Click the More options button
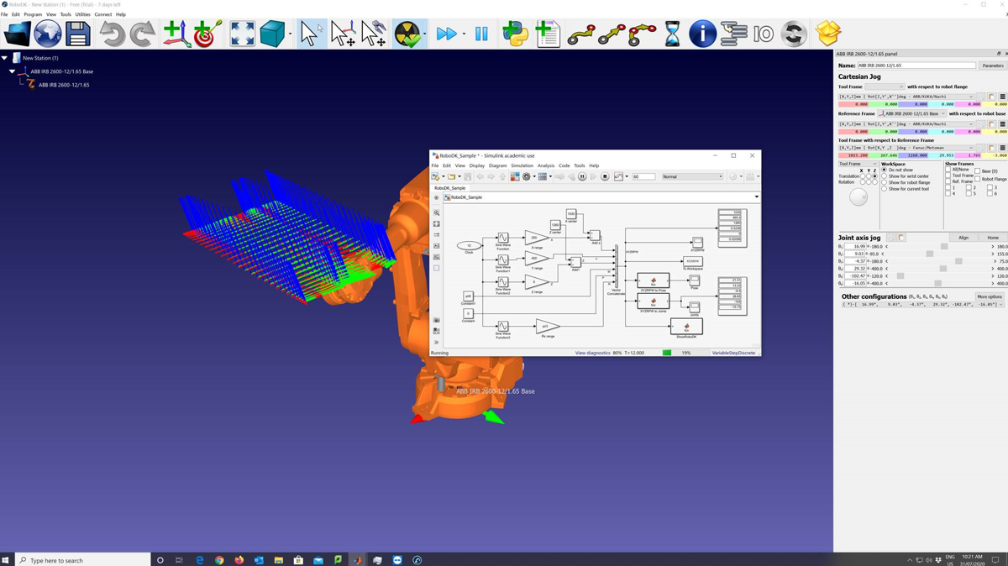This screenshot has width=1008, height=566. 989,296
